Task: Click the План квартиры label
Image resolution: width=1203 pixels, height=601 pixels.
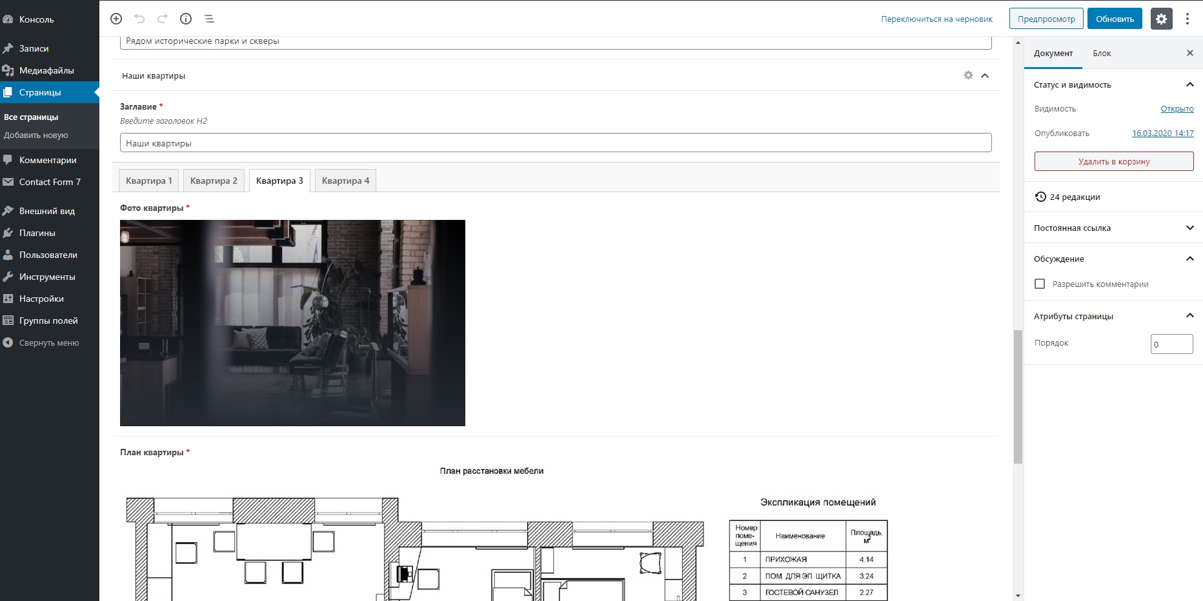Action: (x=152, y=453)
